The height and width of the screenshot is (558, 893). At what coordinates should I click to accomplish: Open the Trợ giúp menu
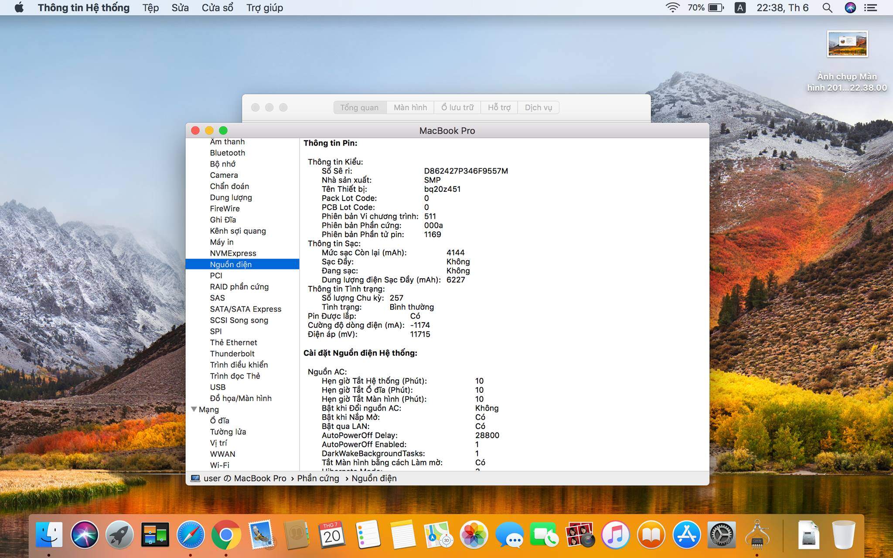click(264, 8)
